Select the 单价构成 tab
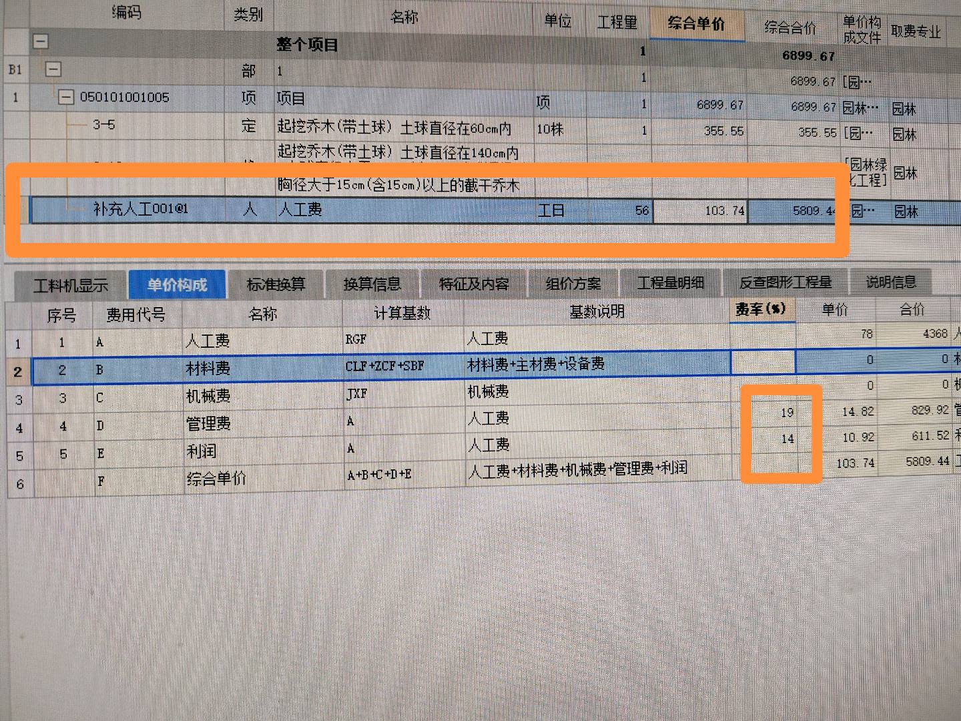This screenshot has height=721, width=961. 176,284
